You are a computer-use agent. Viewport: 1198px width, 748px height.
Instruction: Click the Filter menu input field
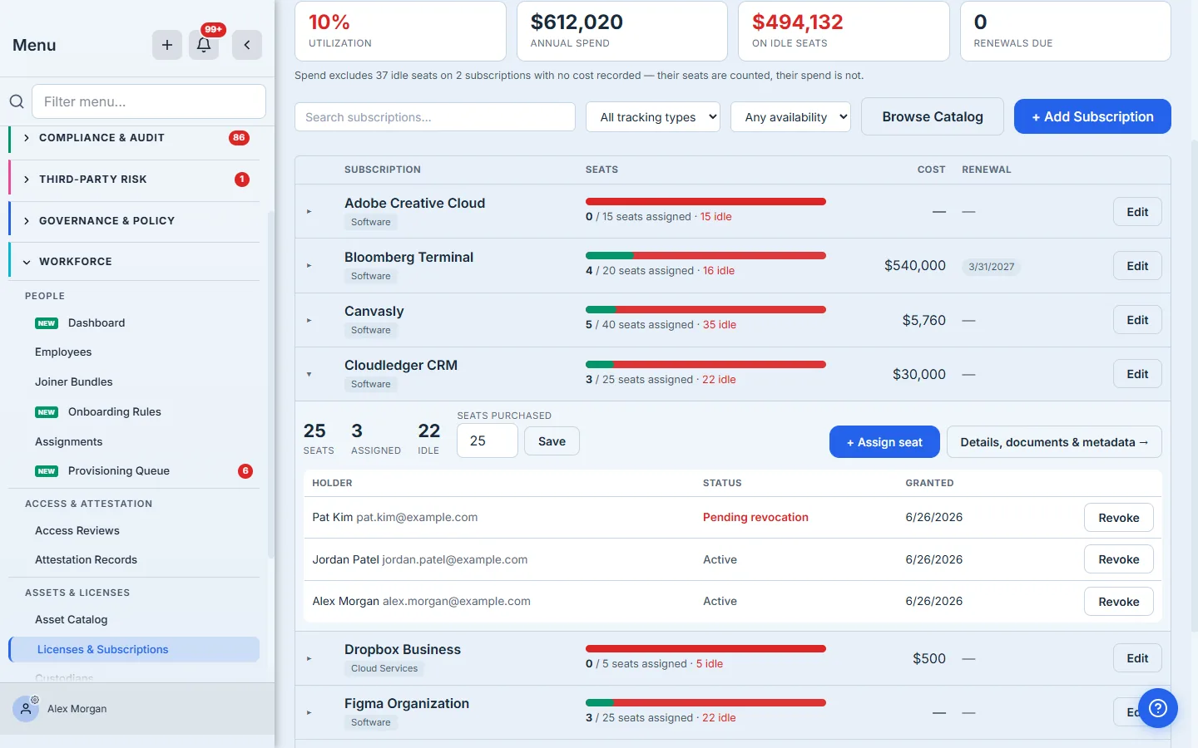(149, 101)
